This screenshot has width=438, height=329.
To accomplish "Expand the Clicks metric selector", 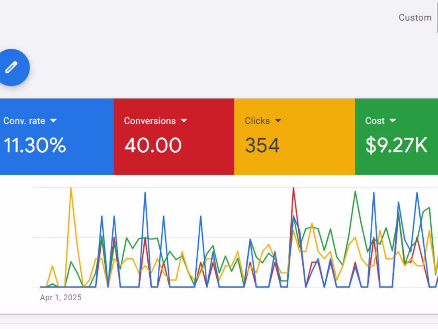I will click(278, 120).
